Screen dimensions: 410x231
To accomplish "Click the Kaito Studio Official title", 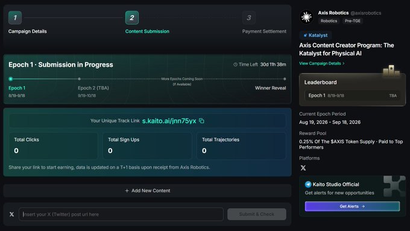I will pos(336,185).
